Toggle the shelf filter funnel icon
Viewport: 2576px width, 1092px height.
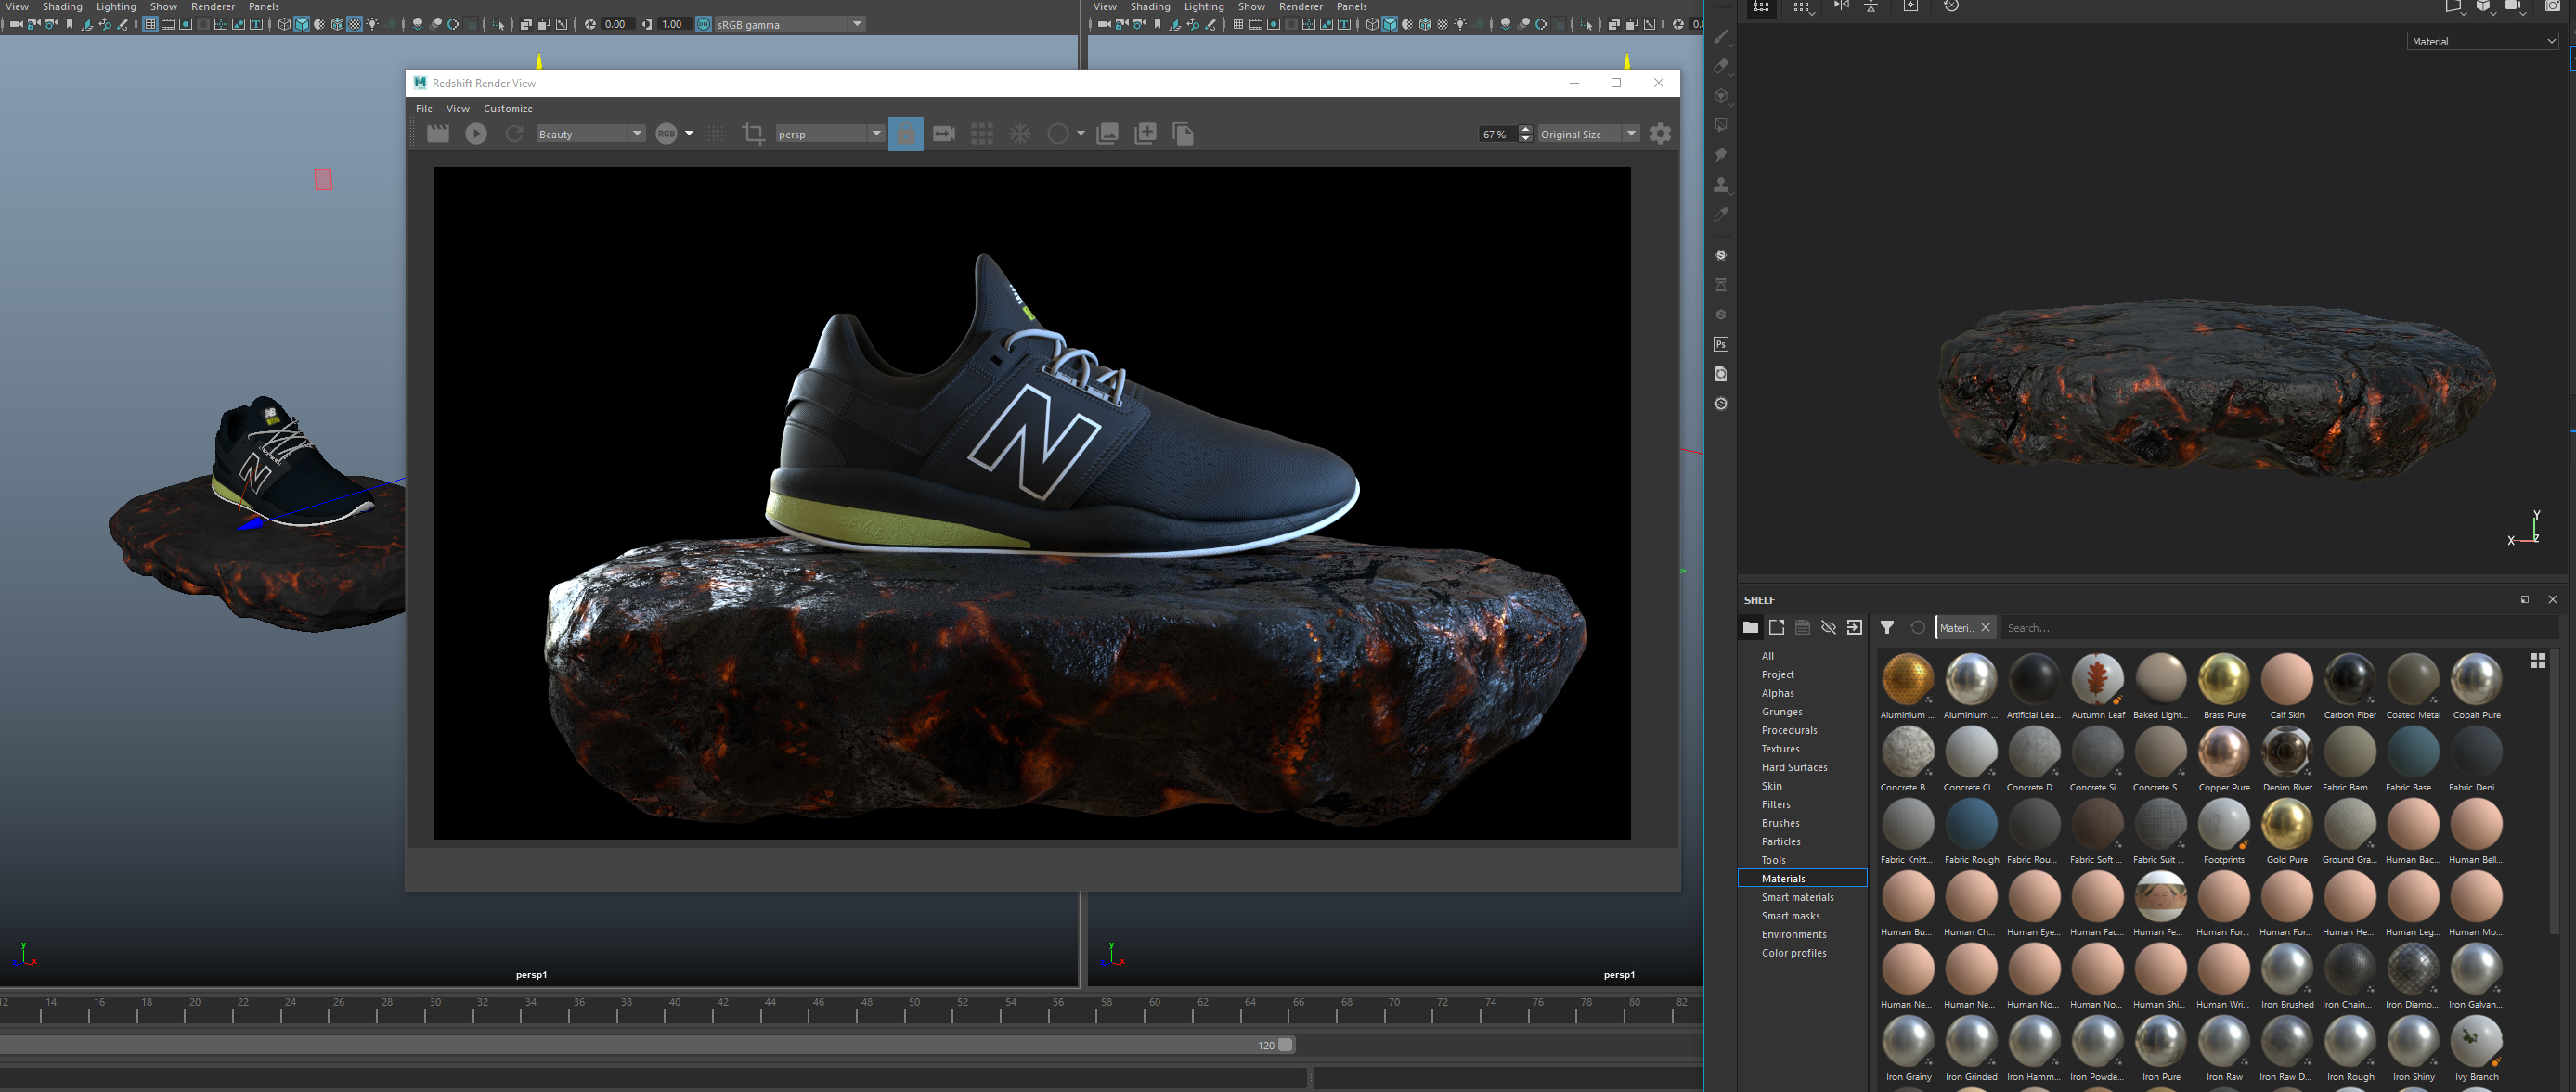[x=1887, y=627]
